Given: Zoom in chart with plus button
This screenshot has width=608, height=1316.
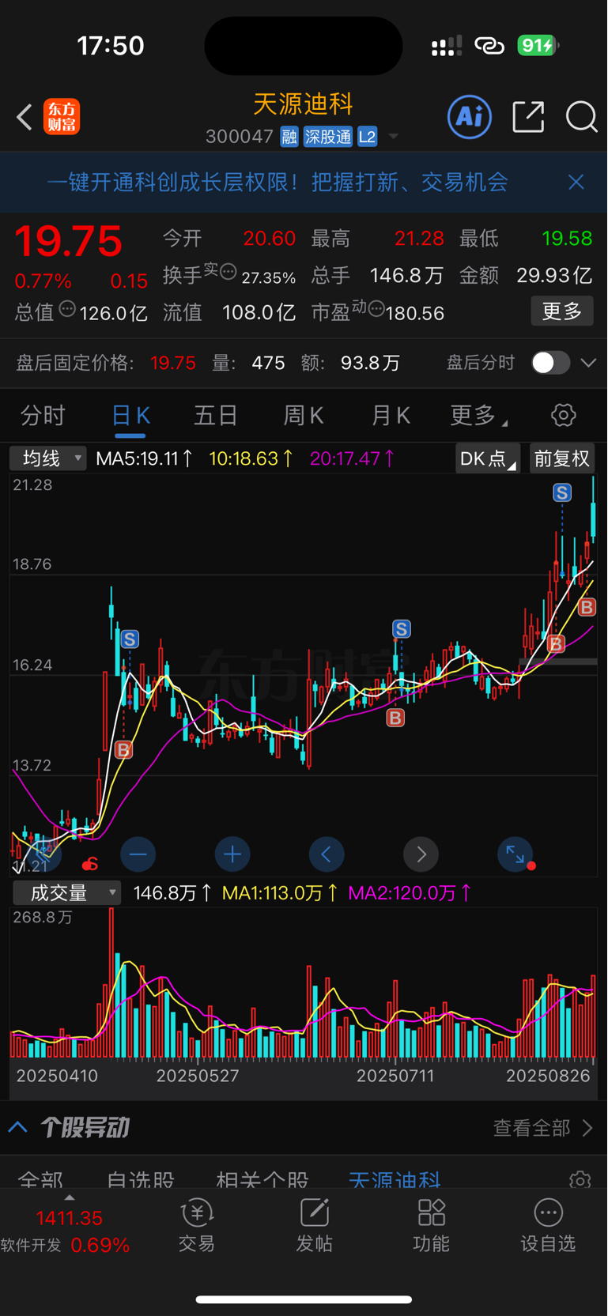Looking at the screenshot, I should pos(232,854).
